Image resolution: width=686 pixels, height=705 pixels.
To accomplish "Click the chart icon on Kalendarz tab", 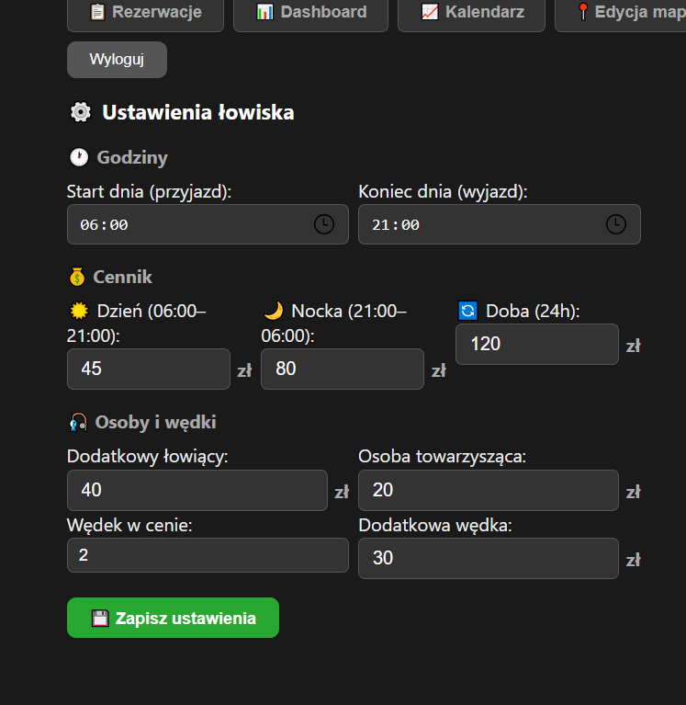I will (x=430, y=12).
